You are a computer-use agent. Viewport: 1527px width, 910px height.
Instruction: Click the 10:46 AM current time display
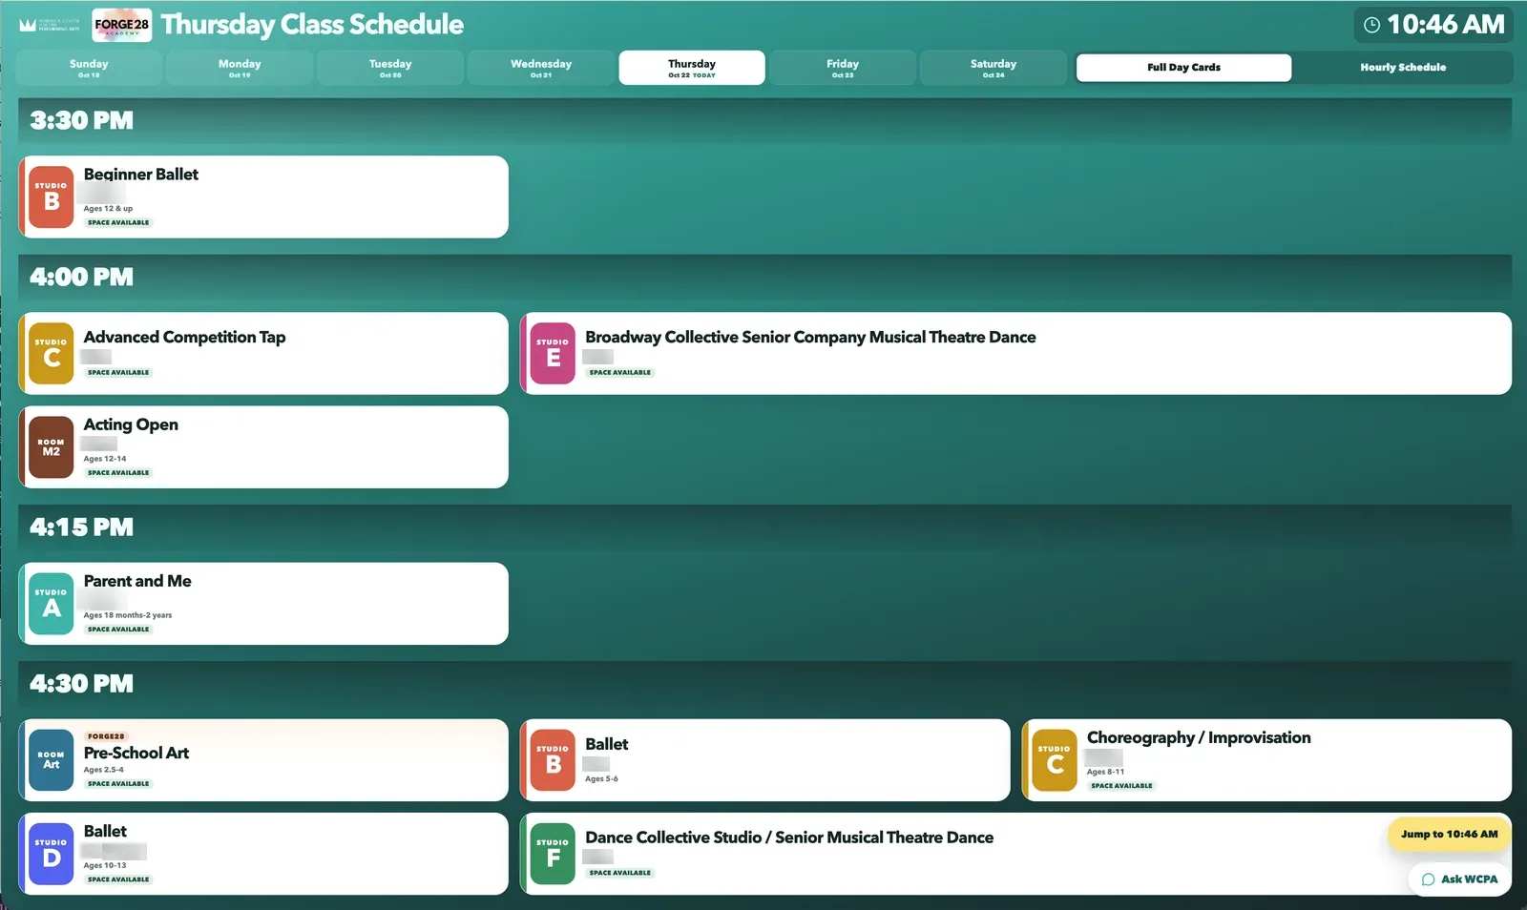pos(1433,25)
